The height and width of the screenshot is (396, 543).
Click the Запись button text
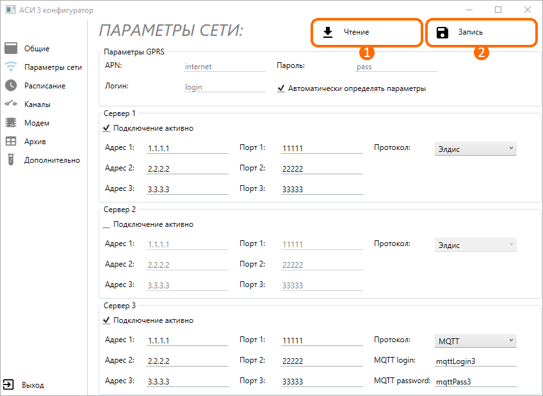[x=470, y=32]
